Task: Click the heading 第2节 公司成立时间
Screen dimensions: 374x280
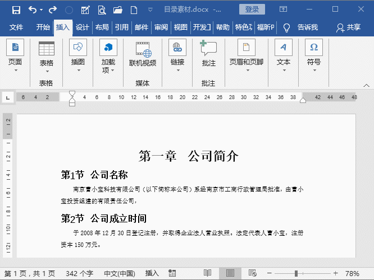Action: pos(104,218)
